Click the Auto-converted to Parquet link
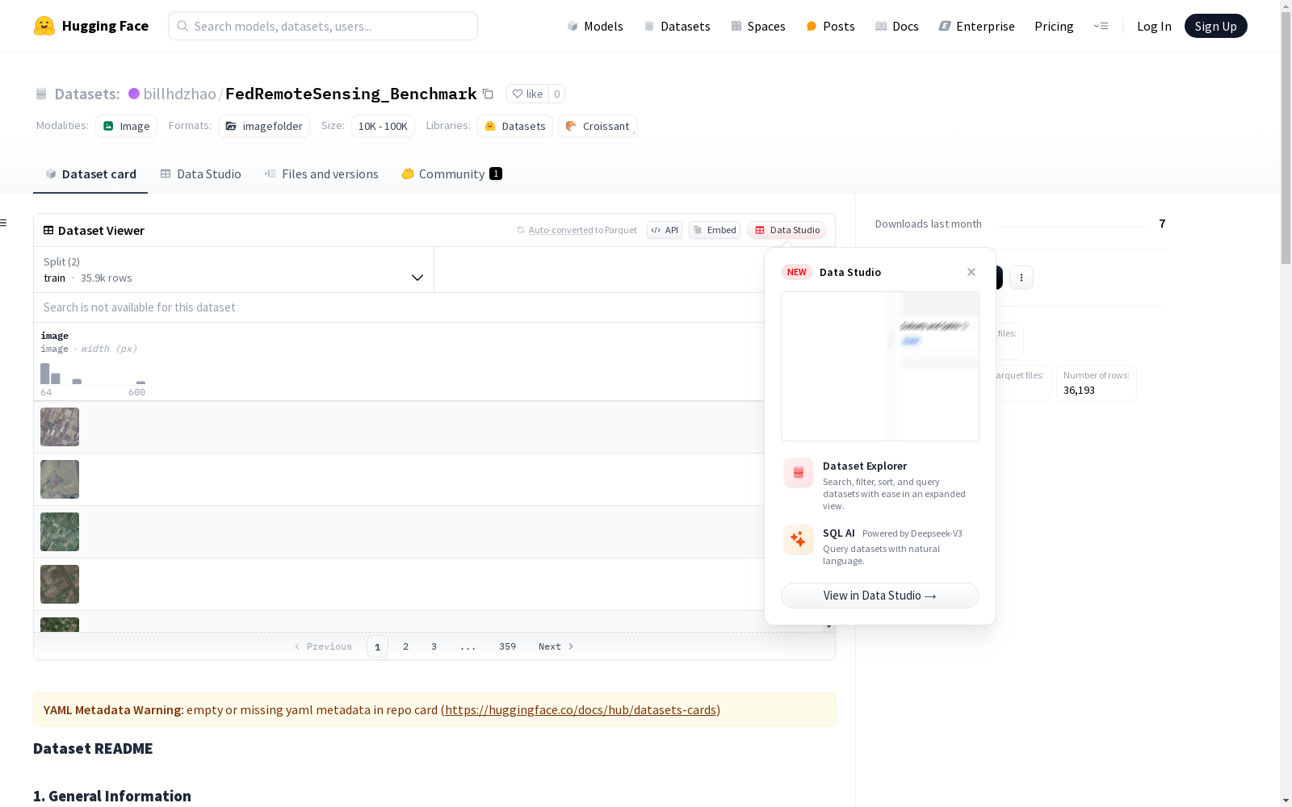1292x807 pixels. [x=561, y=230]
